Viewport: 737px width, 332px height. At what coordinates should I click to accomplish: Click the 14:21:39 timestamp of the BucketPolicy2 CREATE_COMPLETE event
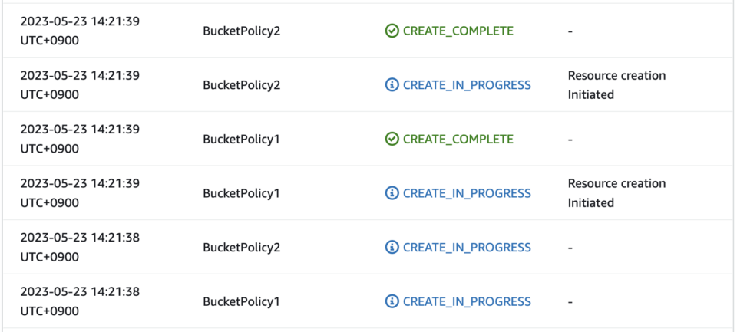[80, 31]
